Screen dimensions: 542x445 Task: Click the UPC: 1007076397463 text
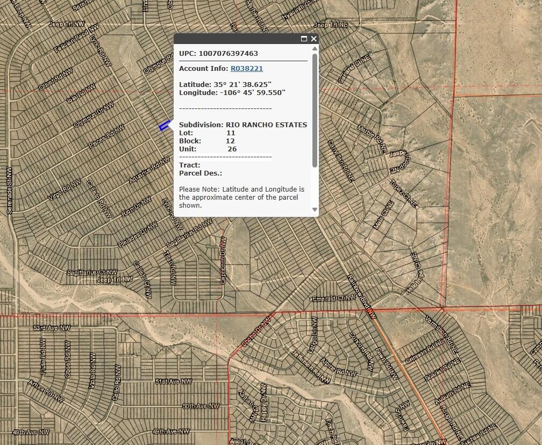click(218, 53)
